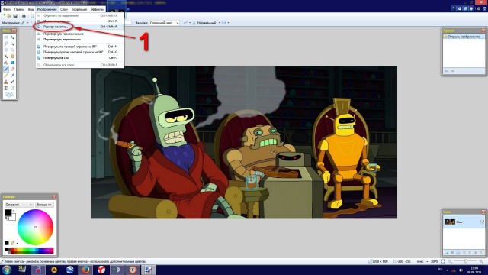Select the Recolor tool

point(12,82)
